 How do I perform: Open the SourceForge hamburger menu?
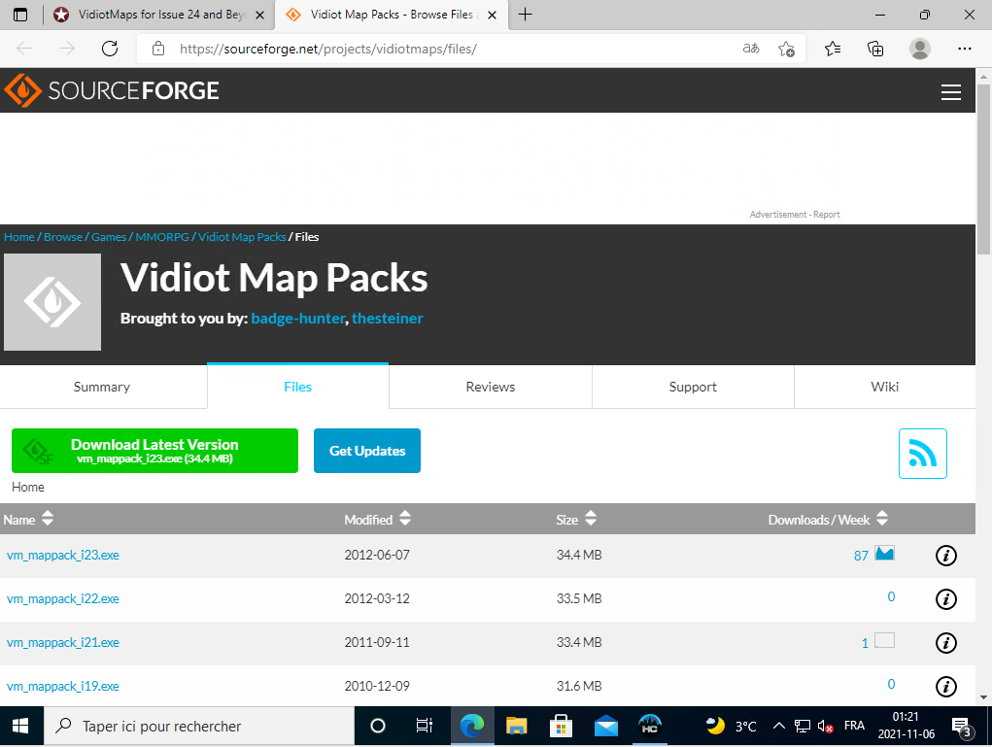point(950,91)
